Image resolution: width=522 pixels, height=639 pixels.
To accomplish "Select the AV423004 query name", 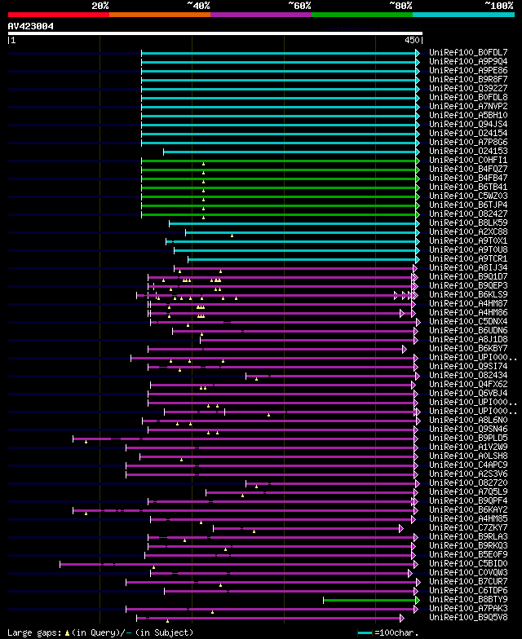I will click(x=31, y=26).
